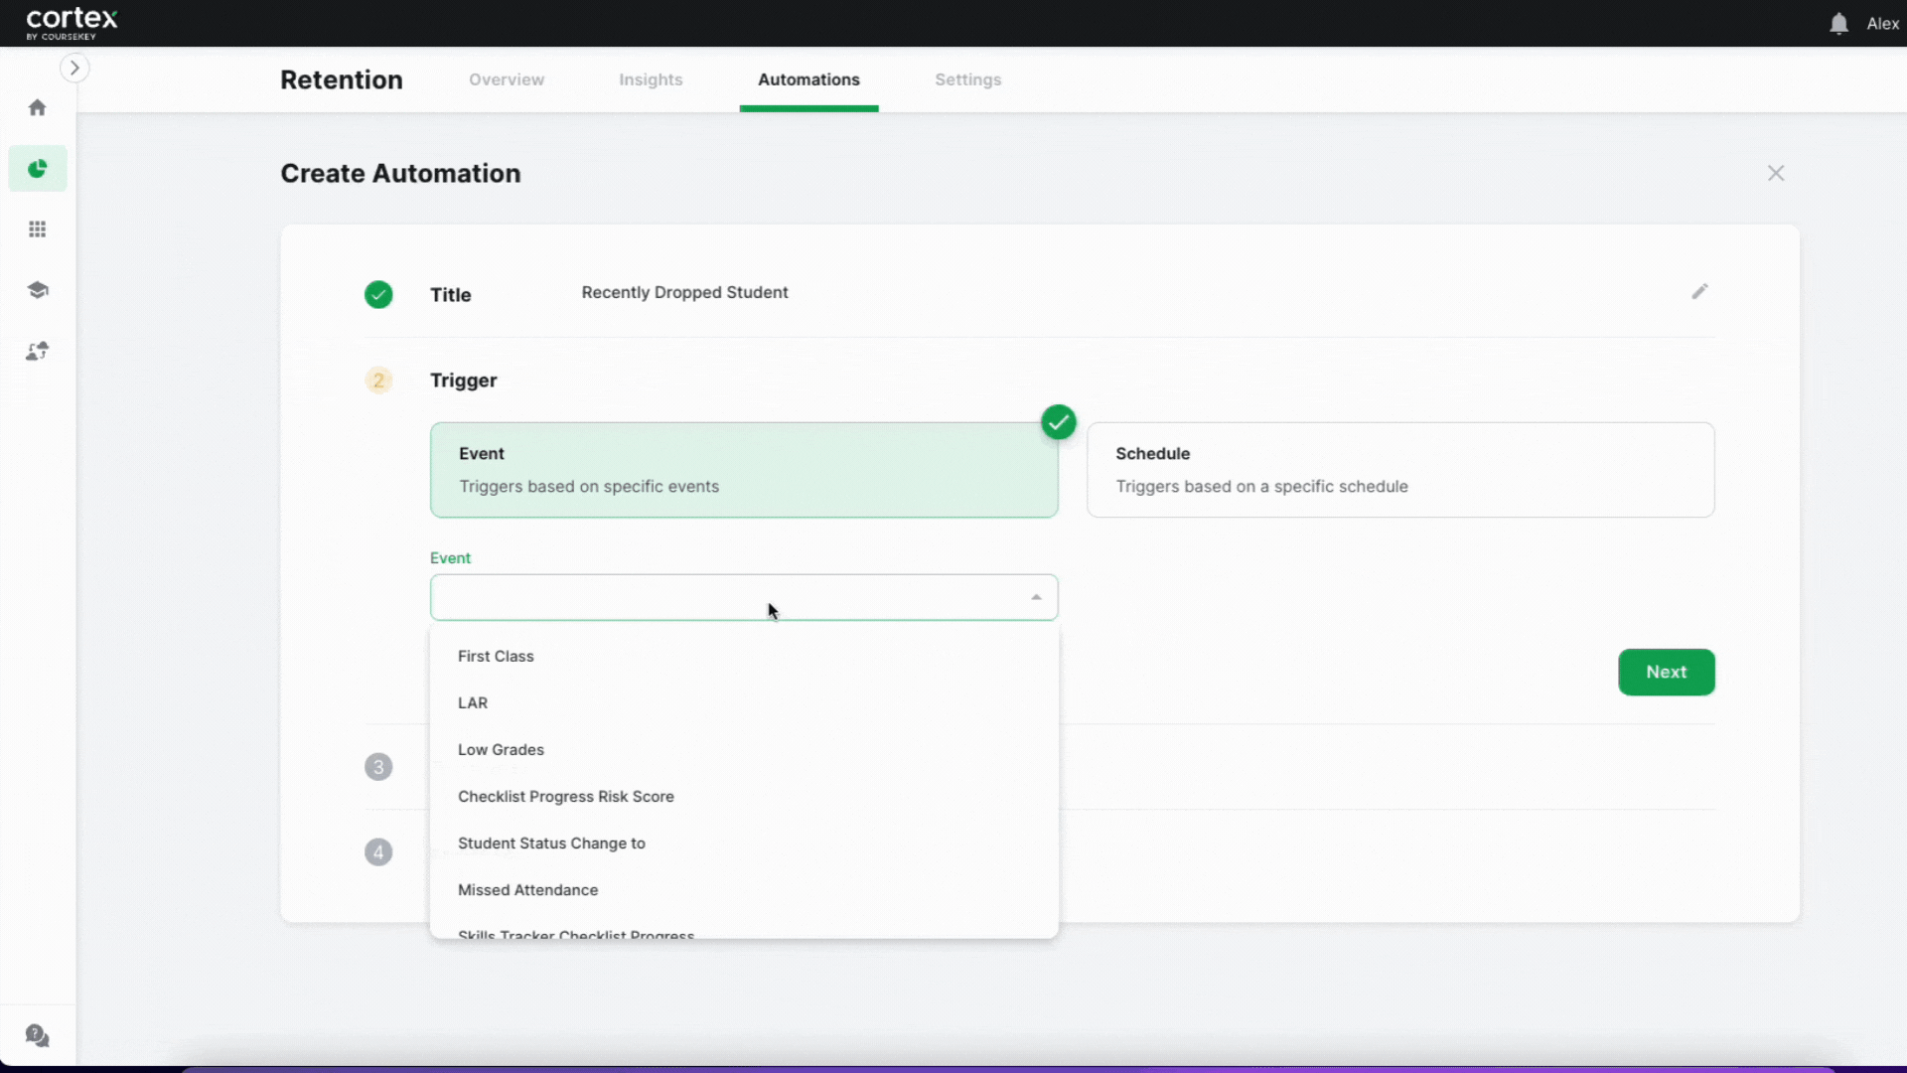Select the Event trigger card
1907x1073 pixels.
pos(744,470)
